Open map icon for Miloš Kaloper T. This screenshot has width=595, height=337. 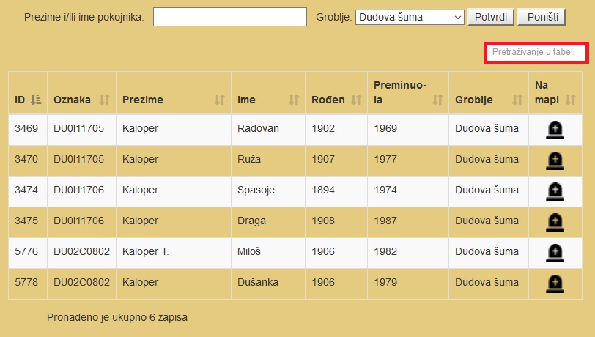(555, 253)
